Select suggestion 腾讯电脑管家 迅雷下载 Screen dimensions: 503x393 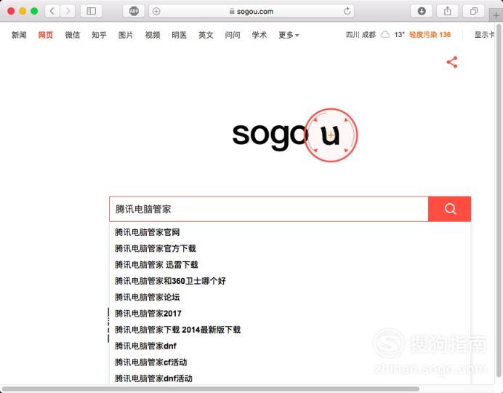(x=156, y=265)
